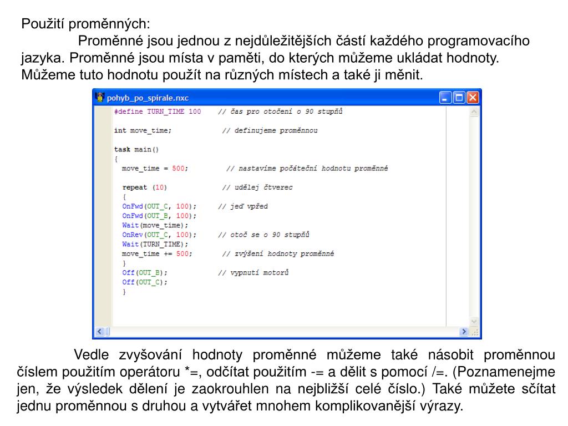Image resolution: width=568 pixels, height=426 pixels.
Task: Click the 'Off(OUT_C);' line
Action: tap(145, 282)
